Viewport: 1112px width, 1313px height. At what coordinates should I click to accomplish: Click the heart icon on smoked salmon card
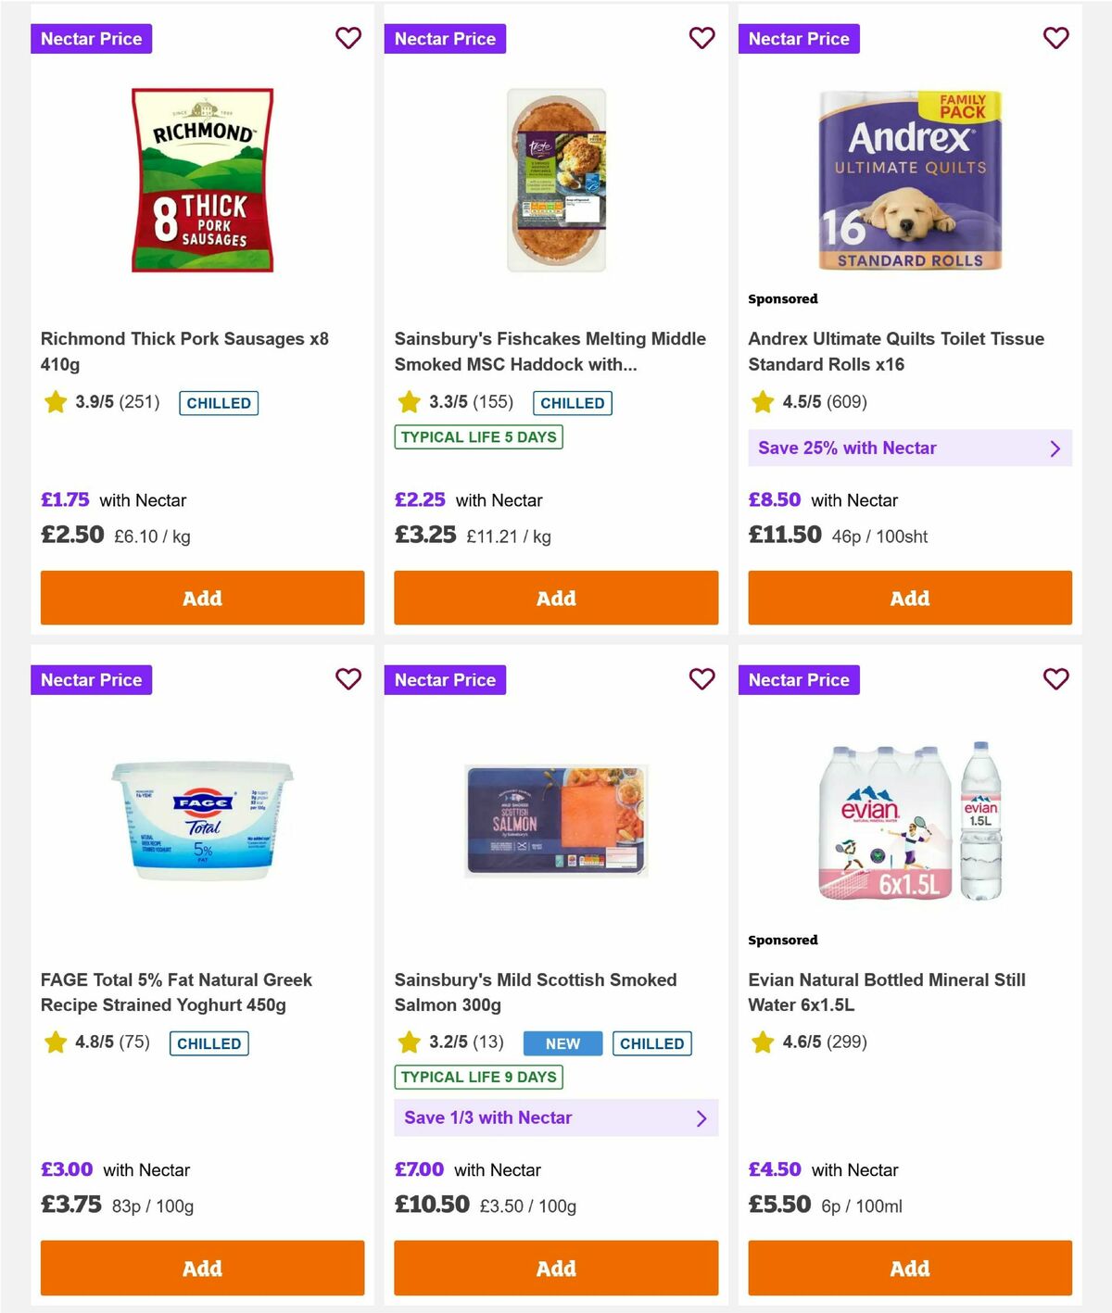pos(701,679)
